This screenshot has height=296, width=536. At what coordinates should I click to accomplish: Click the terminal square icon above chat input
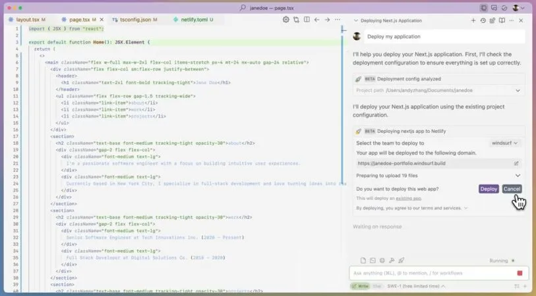372,260
